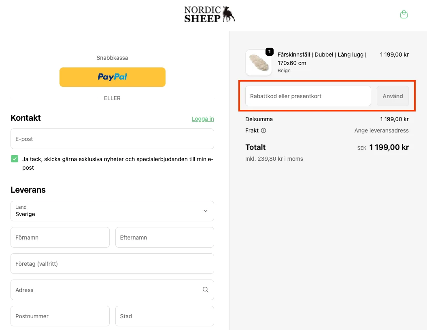This screenshot has height=330, width=427.
Task: Focus the E-post input field
Action: (112, 139)
